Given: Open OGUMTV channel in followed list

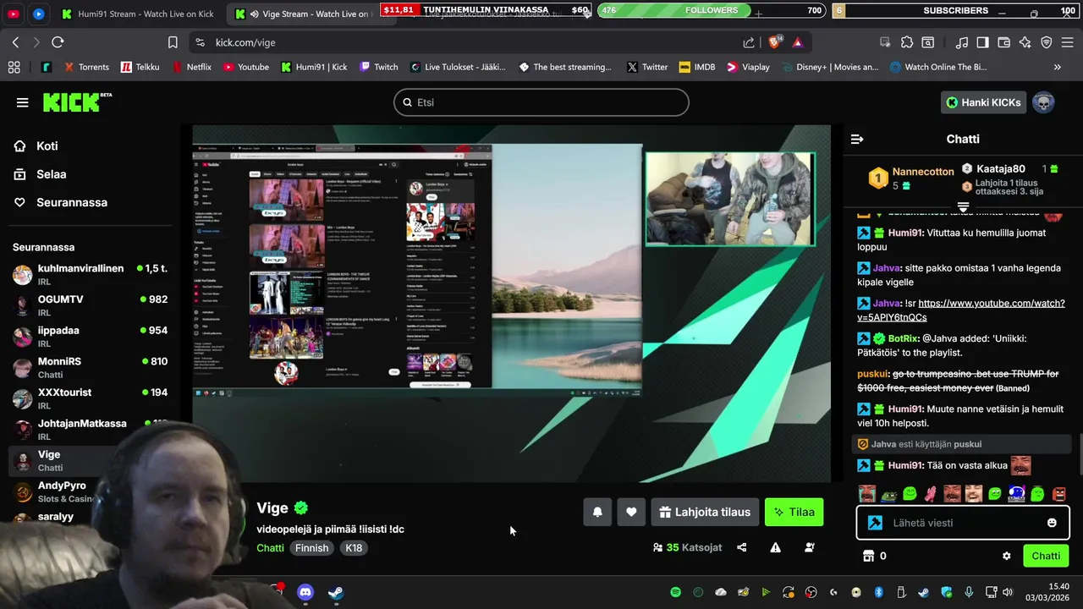Looking at the screenshot, I should pos(90,305).
